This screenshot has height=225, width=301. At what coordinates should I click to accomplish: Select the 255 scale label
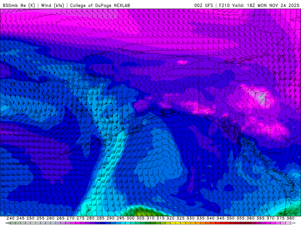[40, 218]
